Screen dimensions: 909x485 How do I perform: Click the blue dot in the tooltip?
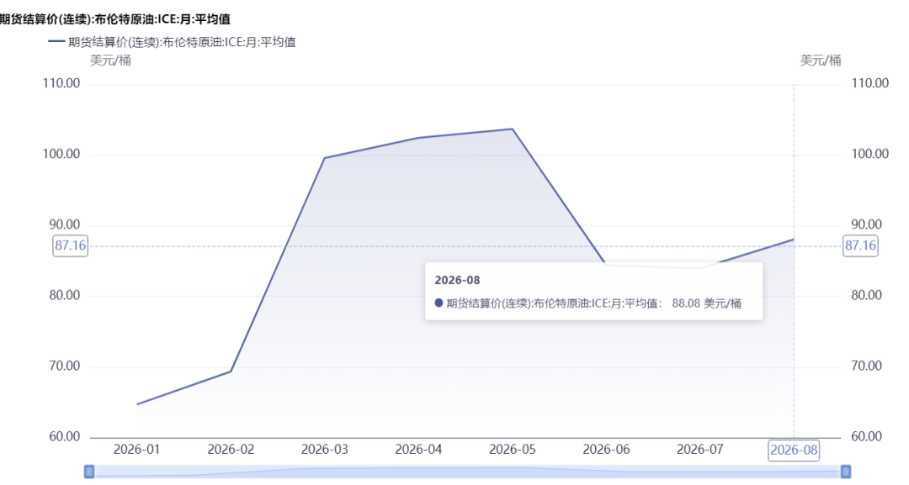(439, 303)
